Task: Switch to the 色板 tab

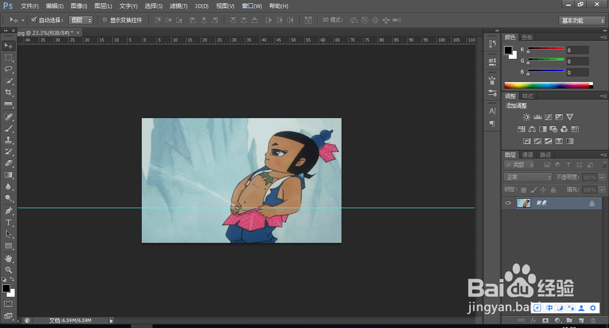Action: pyautogui.click(x=527, y=37)
